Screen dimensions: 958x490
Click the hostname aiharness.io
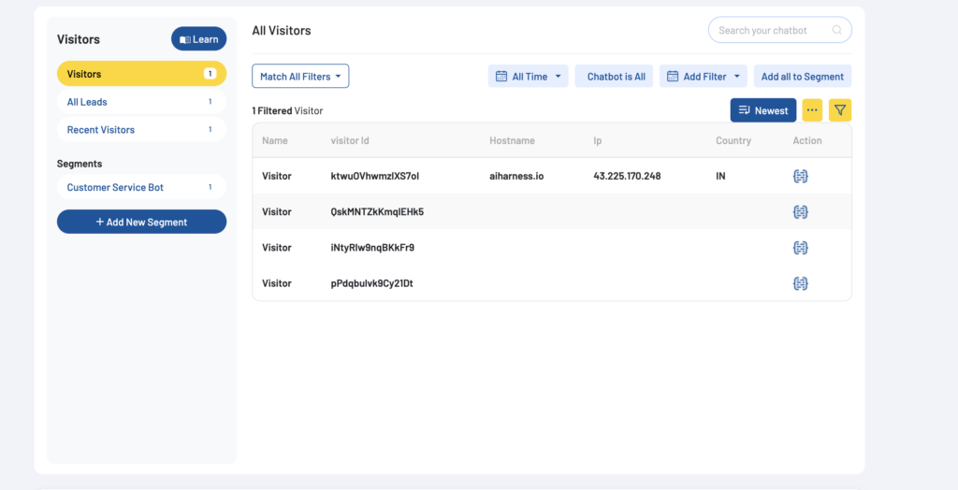[516, 176]
